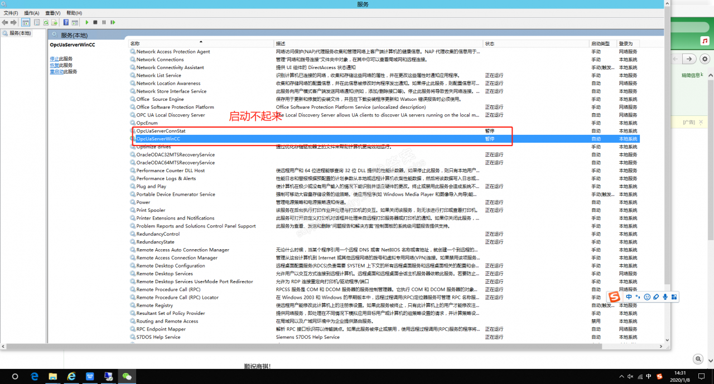Screen dimensions: 714x384
Task: Sort by the 描述 column header
Action: [x=378, y=43]
